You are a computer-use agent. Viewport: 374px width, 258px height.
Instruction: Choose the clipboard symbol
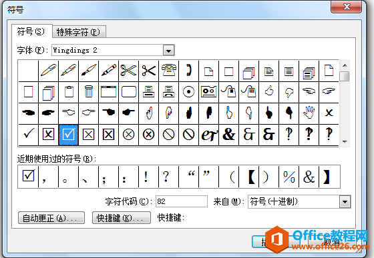coord(68,92)
